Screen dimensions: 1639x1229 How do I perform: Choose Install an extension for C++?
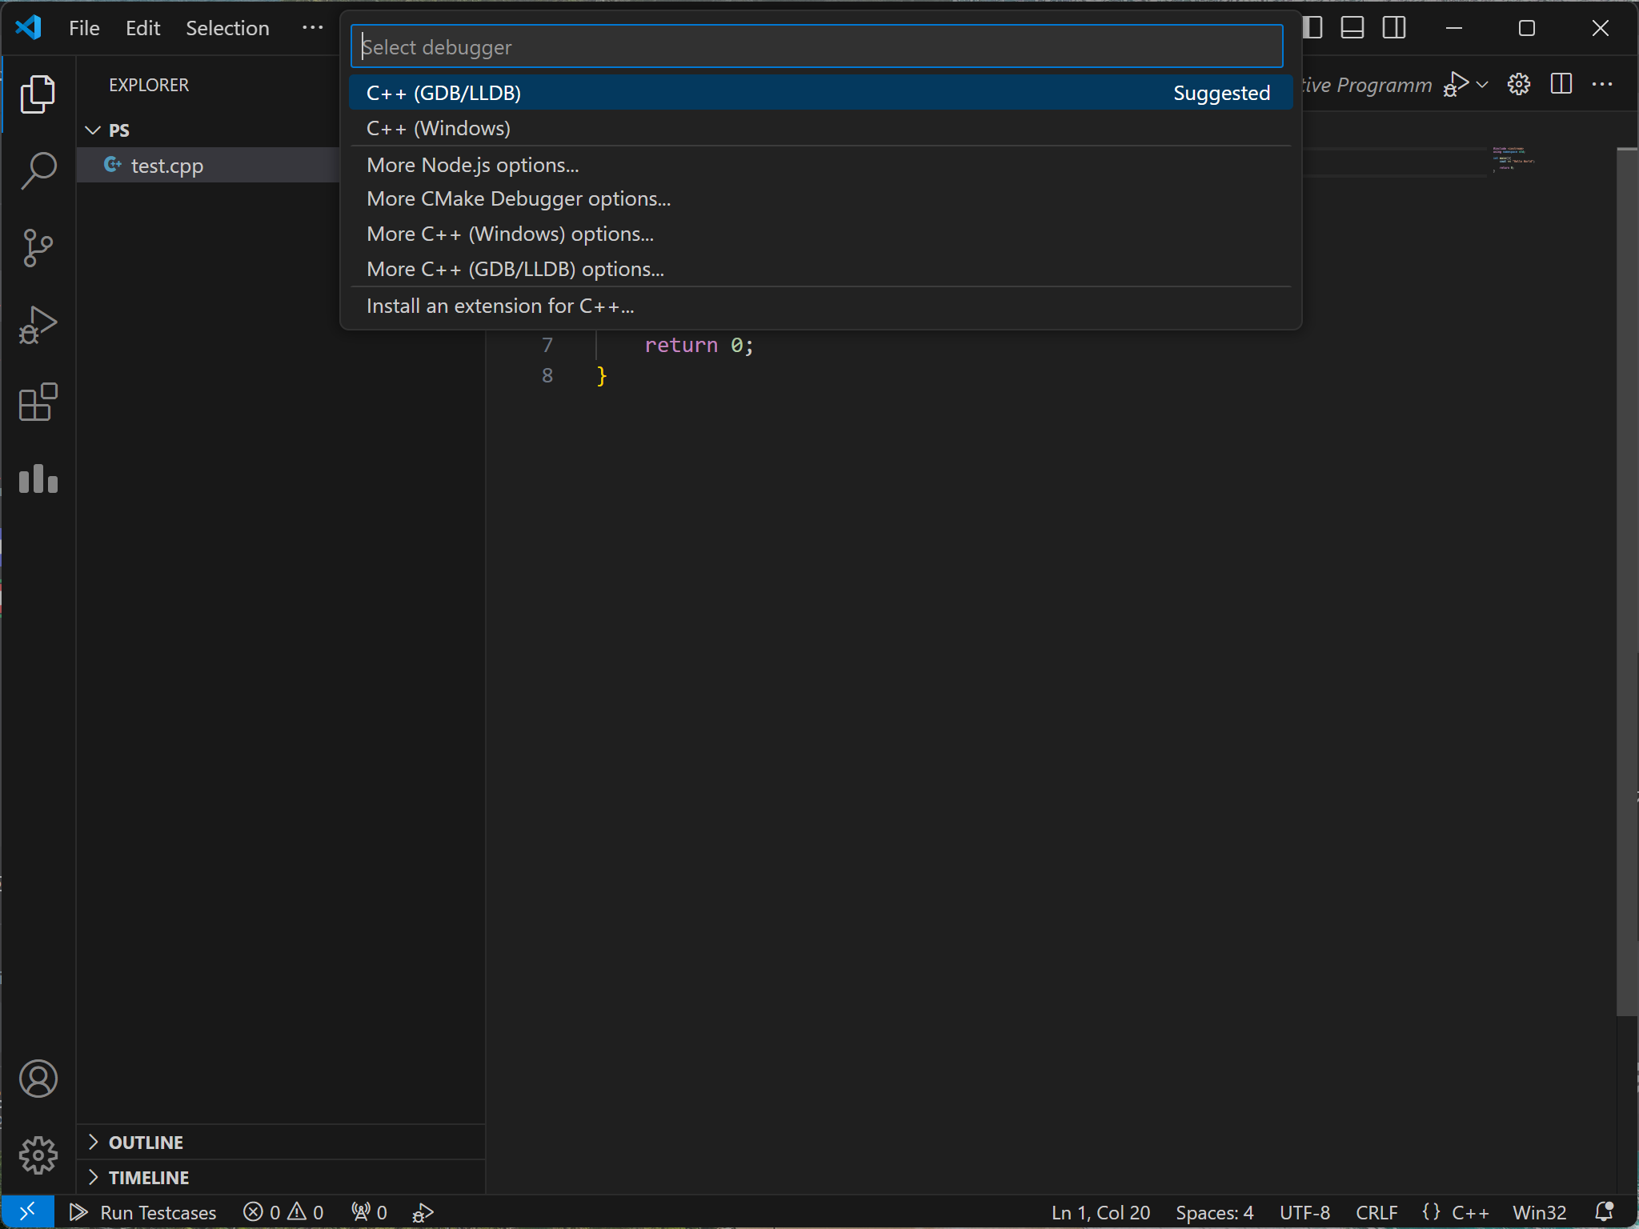(x=820, y=306)
